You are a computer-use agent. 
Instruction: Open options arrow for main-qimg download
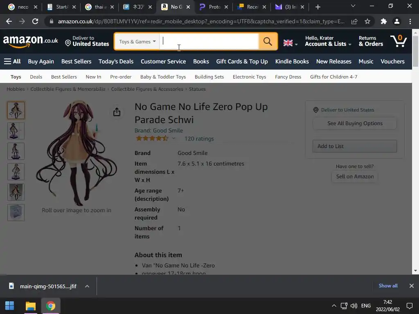pyautogui.click(x=87, y=286)
